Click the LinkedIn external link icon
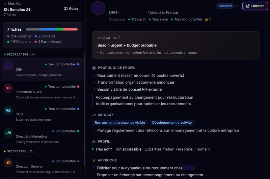Screen dimensions: 270x179 click(x=248, y=6)
